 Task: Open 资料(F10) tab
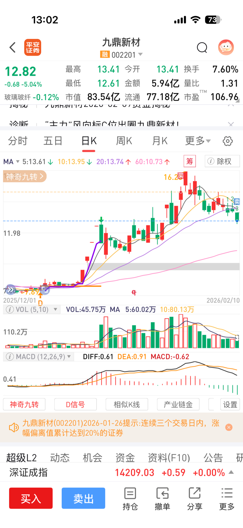pyautogui.click(x=169, y=457)
